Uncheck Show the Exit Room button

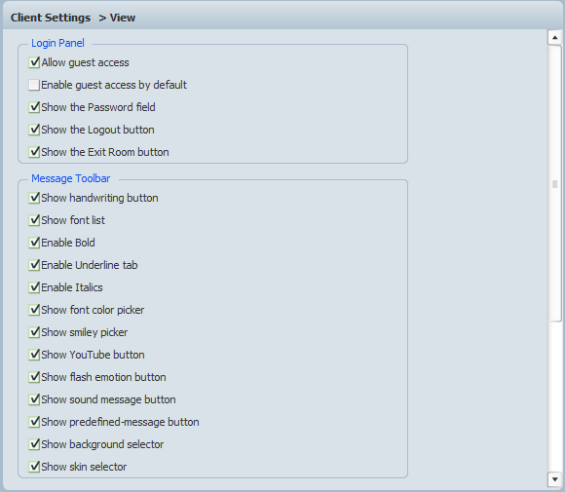pos(34,152)
